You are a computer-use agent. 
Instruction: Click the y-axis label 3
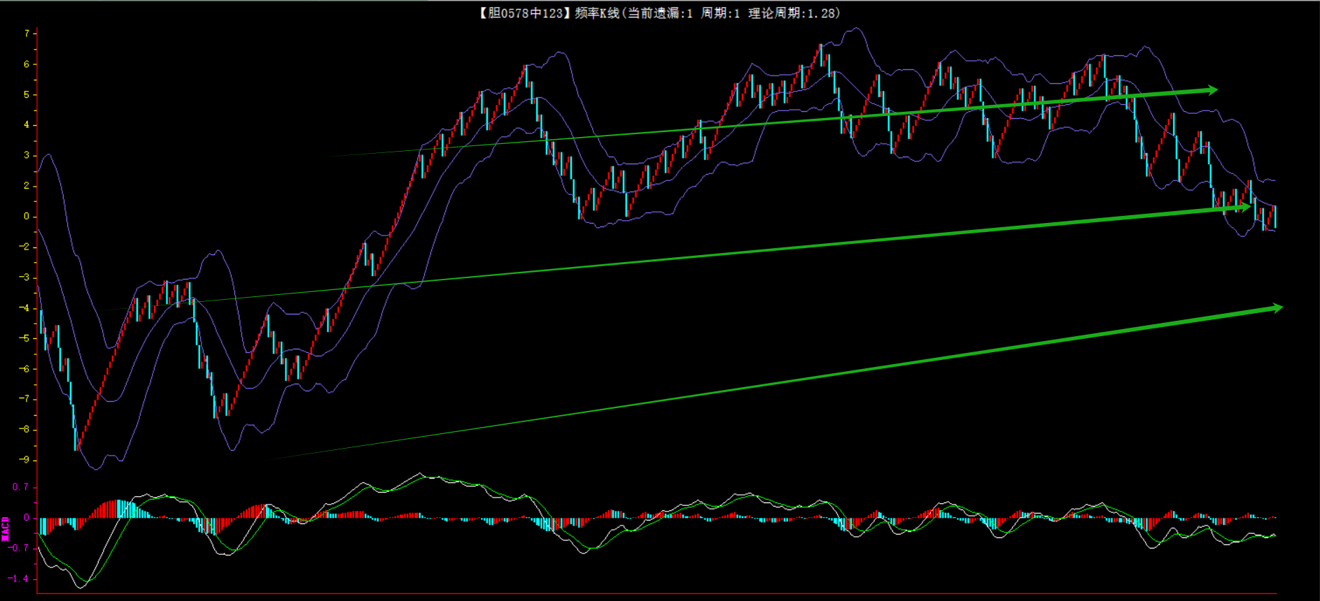[x=27, y=155]
